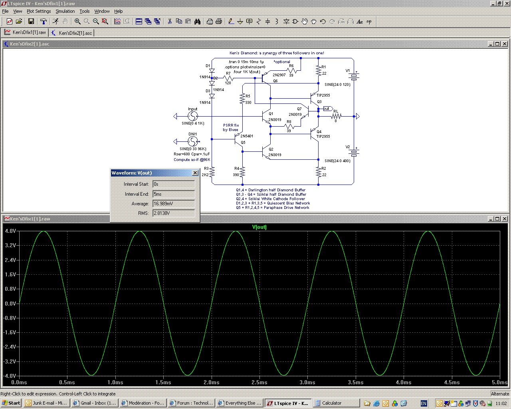
Task: Click the Close All Windows icon
Action: pyautogui.click(x=157, y=22)
